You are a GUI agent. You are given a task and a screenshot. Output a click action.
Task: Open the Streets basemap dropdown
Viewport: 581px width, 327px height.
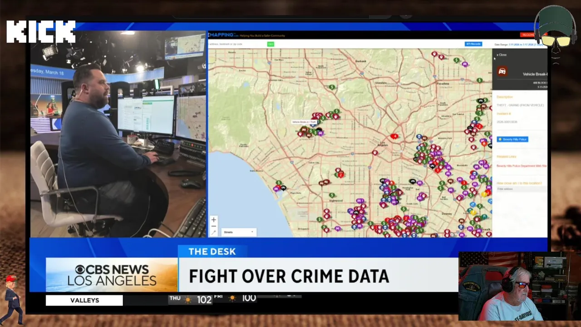pyautogui.click(x=239, y=232)
